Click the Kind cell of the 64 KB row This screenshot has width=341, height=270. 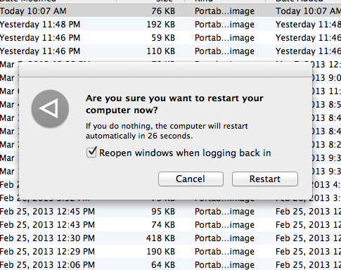coord(224,265)
